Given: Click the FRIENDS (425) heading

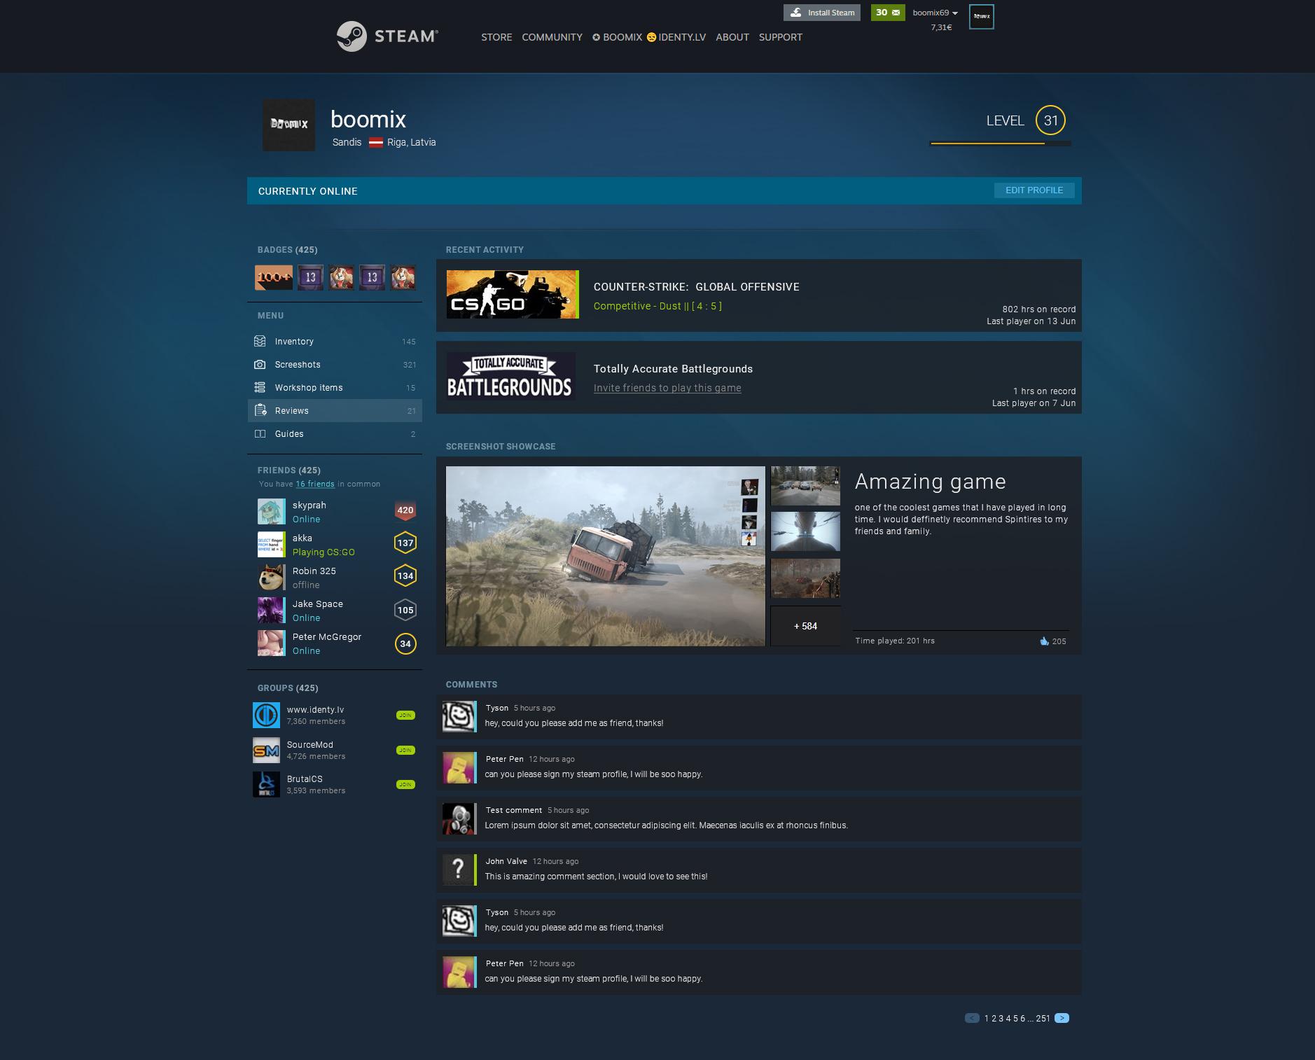Looking at the screenshot, I should tap(288, 470).
